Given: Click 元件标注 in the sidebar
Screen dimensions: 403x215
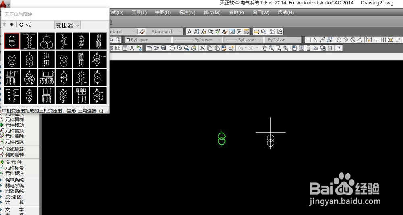Looking at the screenshot, I should tap(15, 173).
